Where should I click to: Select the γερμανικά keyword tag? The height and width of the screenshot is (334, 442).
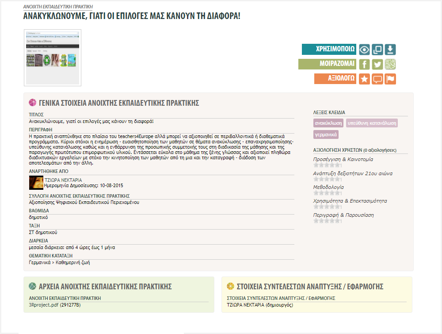click(x=326, y=134)
